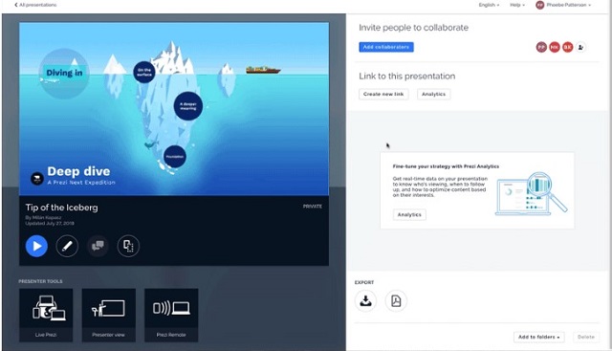Viewport: 612px width, 351px height.
Task: Click the EXPORT section label
Action: point(364,282)
